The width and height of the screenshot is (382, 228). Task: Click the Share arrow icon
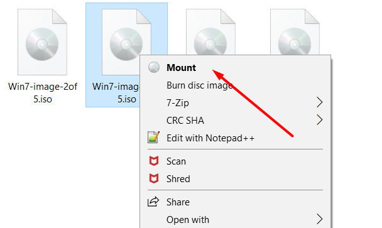click(153, 202)
